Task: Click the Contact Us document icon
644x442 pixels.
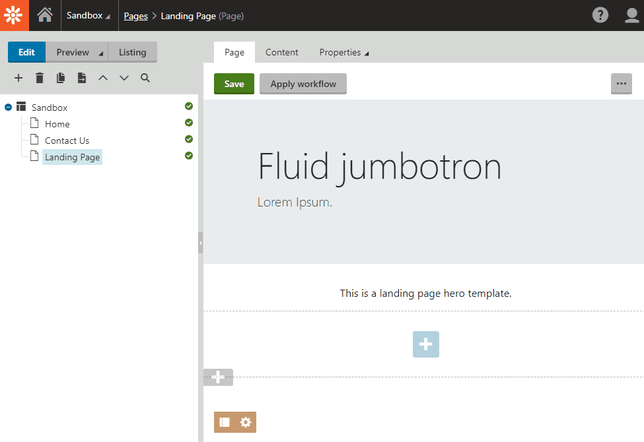Action: pyautogui.click(x=34, y=139)
